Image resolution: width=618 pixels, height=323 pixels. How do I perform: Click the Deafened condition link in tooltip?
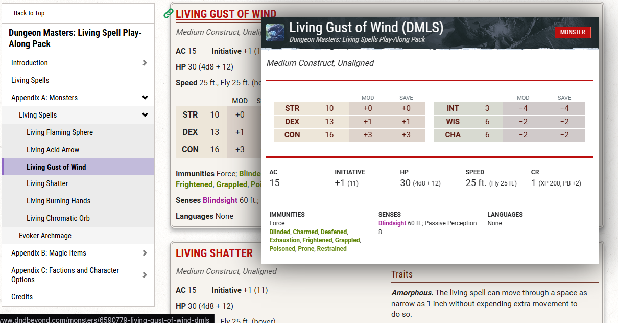click(x=334, y=232)
